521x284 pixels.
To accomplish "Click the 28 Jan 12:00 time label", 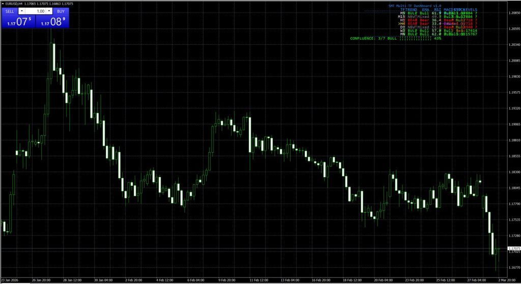I will [72, 280].
